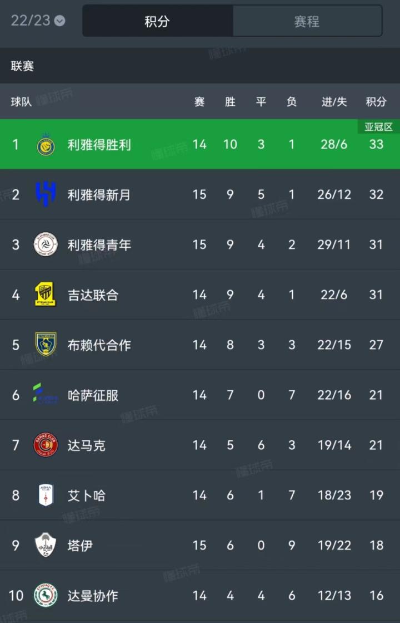The height and width of the screenshot is (623, 400).
Task: Click the 利雅得胜利 club crest
Action: point(46,145)
